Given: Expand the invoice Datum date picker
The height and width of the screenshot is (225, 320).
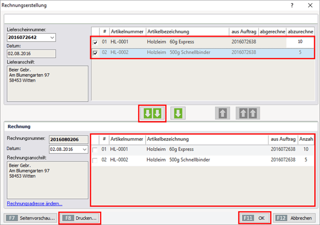Looking at the screenshot, I should [x=84, y=149].
